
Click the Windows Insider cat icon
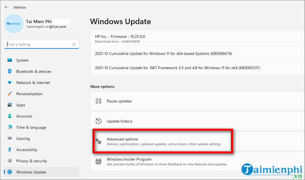click(98, 161)
